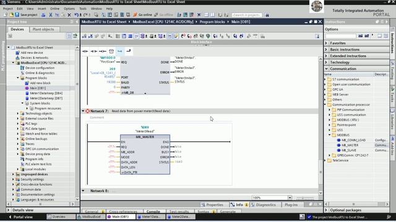Collapse Network 7 with its arrow
This screenshot has height=222, width=396.
[83, 111]
